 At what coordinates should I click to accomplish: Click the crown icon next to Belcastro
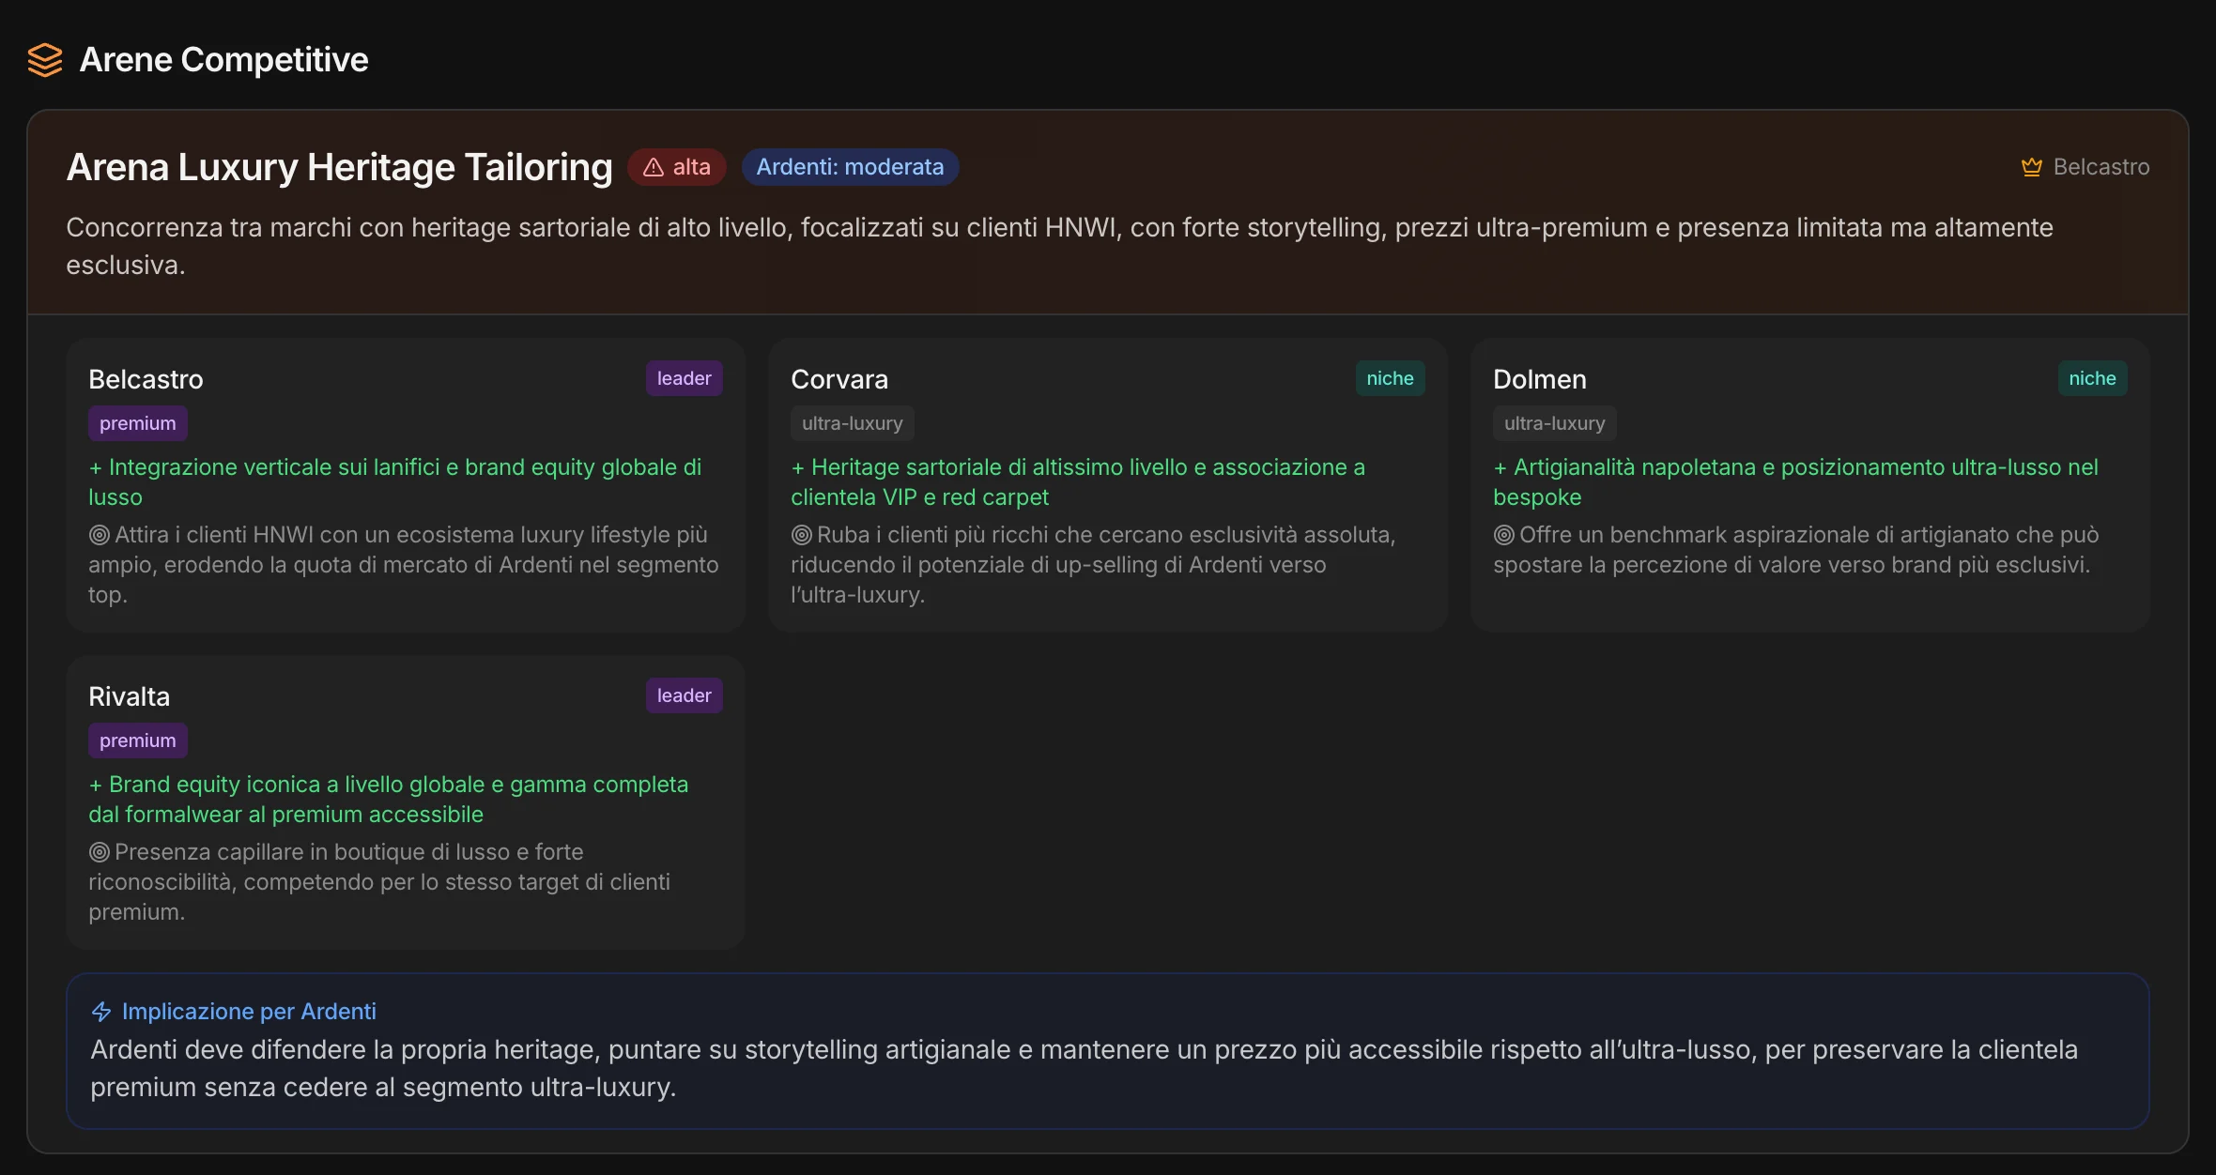[x=2032, y=167]
